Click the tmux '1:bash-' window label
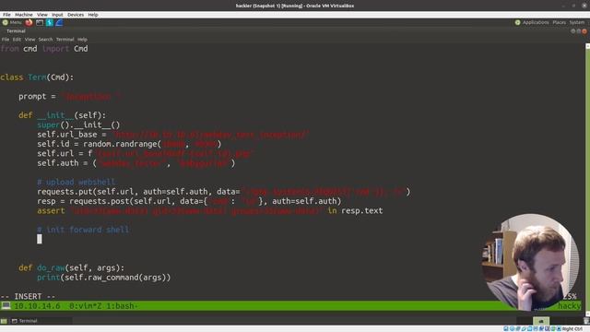 click(122, 306)
